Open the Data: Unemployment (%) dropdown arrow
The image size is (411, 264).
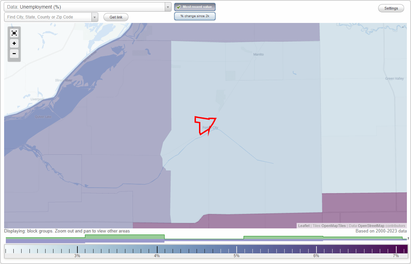(168, 7)
